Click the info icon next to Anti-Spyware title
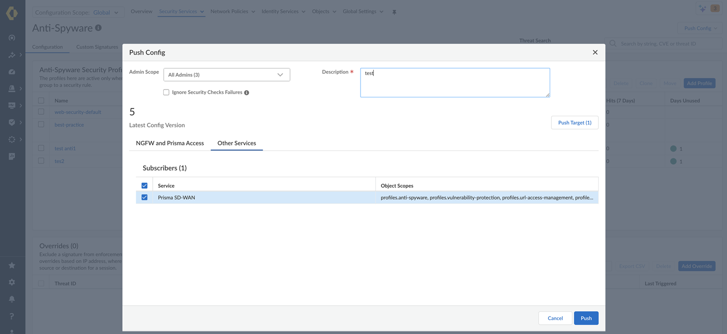Viewport: 727px width, 334px height. (x=98, y=28)
